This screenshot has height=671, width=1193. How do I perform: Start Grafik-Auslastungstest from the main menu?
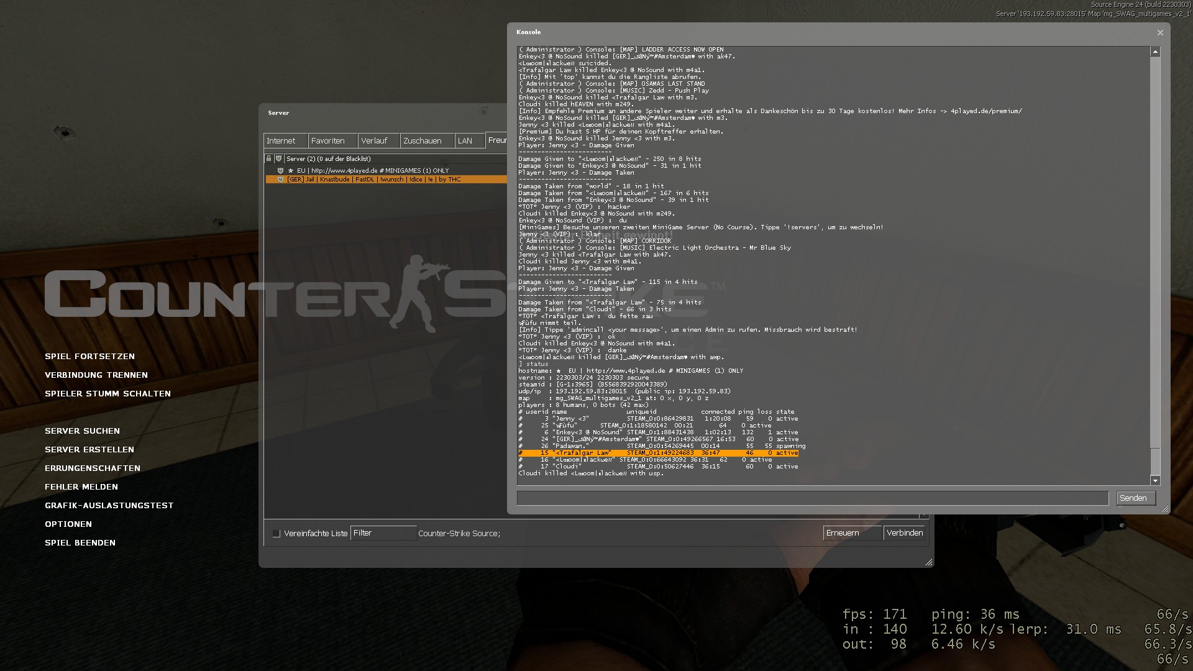[x=109, y=506]
